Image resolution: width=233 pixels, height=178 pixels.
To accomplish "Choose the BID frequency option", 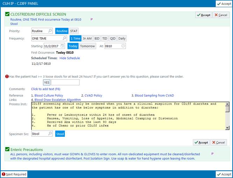I will tap(97, 38).
